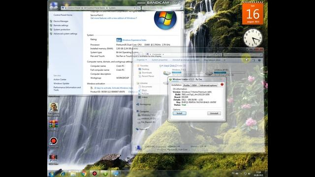The width and height of the screenshot is (315, 177).
Task: Click the green Windows Loader title icon
Action: click(x=170, y=80)
